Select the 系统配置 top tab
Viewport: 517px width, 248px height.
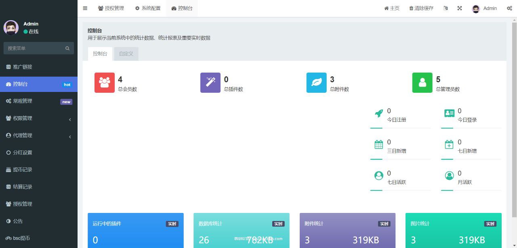click(148, 8)
